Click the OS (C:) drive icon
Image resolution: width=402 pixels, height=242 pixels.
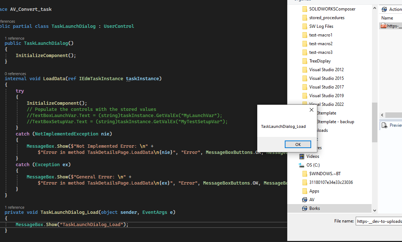pos(301,165)
